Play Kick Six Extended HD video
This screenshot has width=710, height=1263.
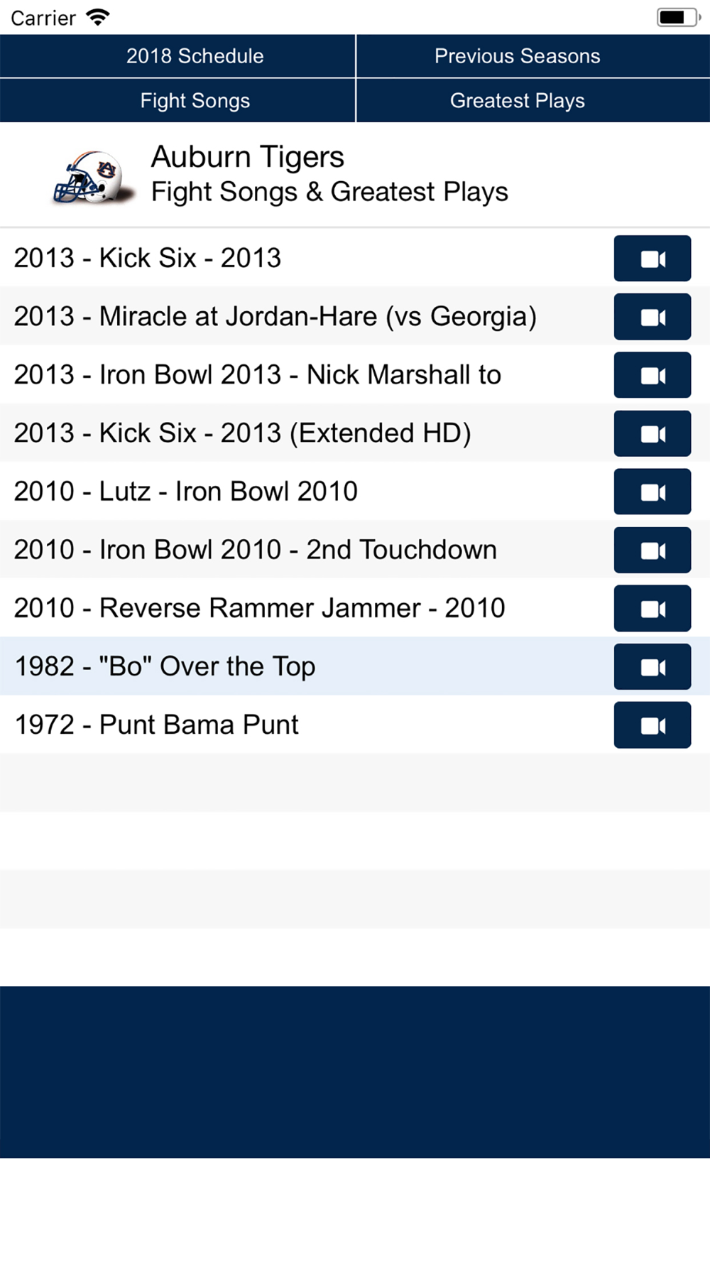[652, 433]
